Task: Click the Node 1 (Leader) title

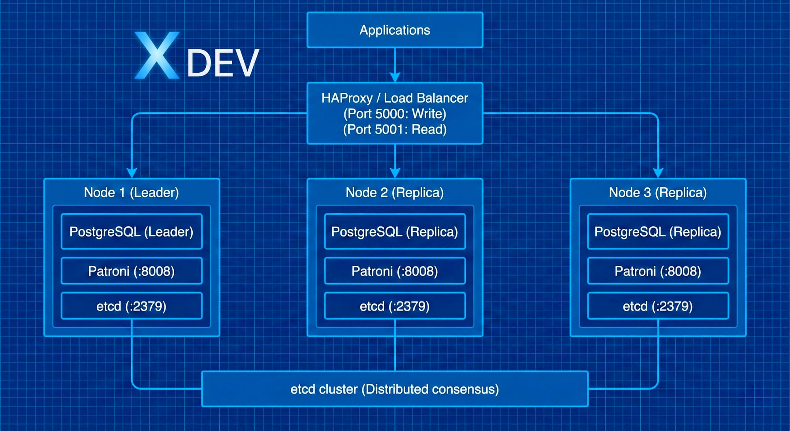Action: 132,192
